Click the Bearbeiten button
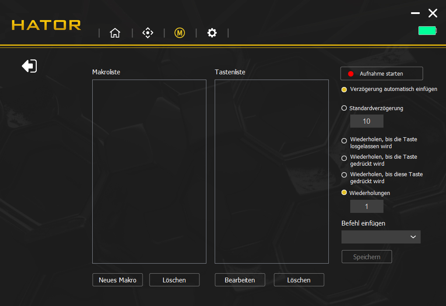The height and width of the screenshot is (306, 446). click(240, 280)
